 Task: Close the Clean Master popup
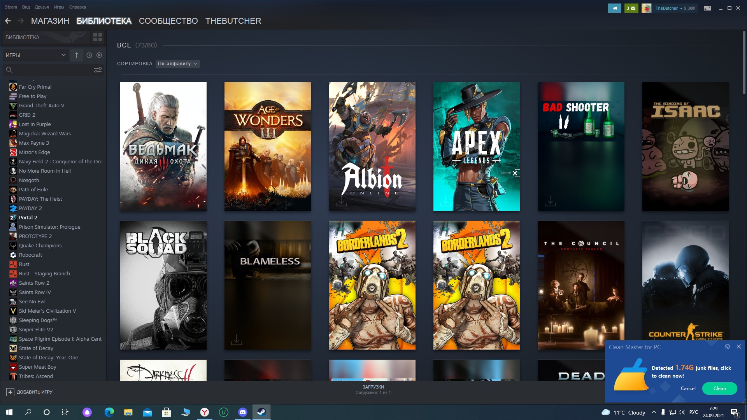[x=739, y=346]
